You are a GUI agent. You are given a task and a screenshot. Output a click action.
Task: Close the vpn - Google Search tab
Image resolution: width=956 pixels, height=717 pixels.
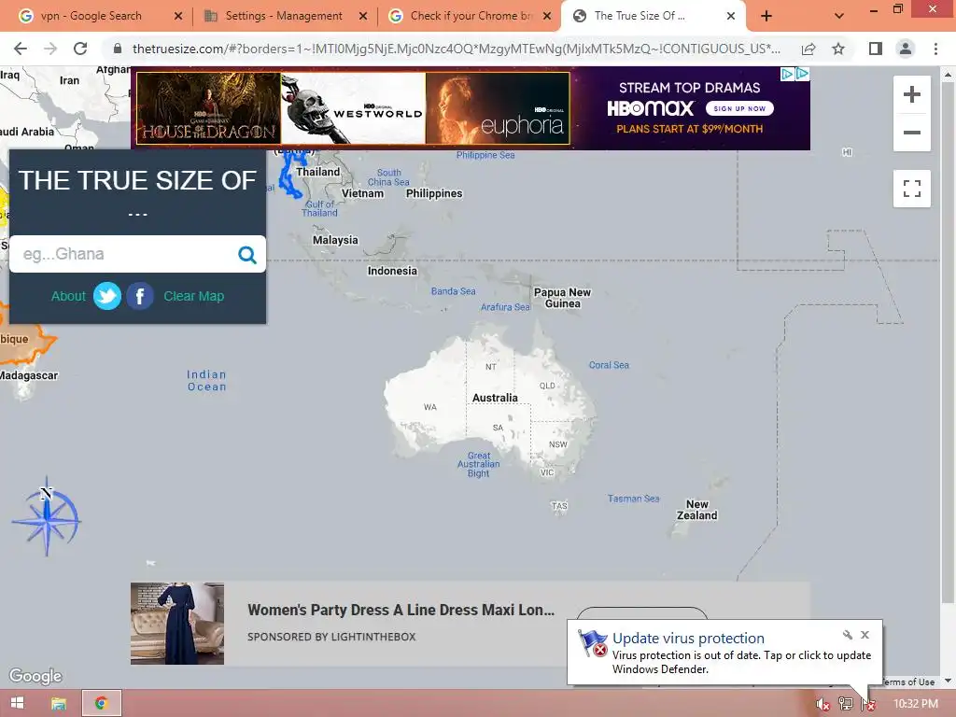pyautogui.click(x=178, y=16)
